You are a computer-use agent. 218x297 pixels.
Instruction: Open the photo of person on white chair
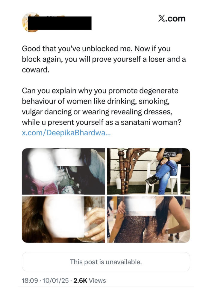(148, 171)
